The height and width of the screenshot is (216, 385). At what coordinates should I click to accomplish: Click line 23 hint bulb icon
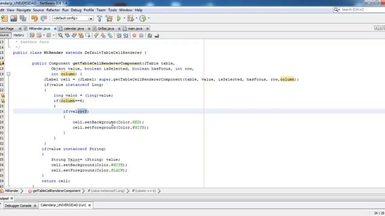2,95
